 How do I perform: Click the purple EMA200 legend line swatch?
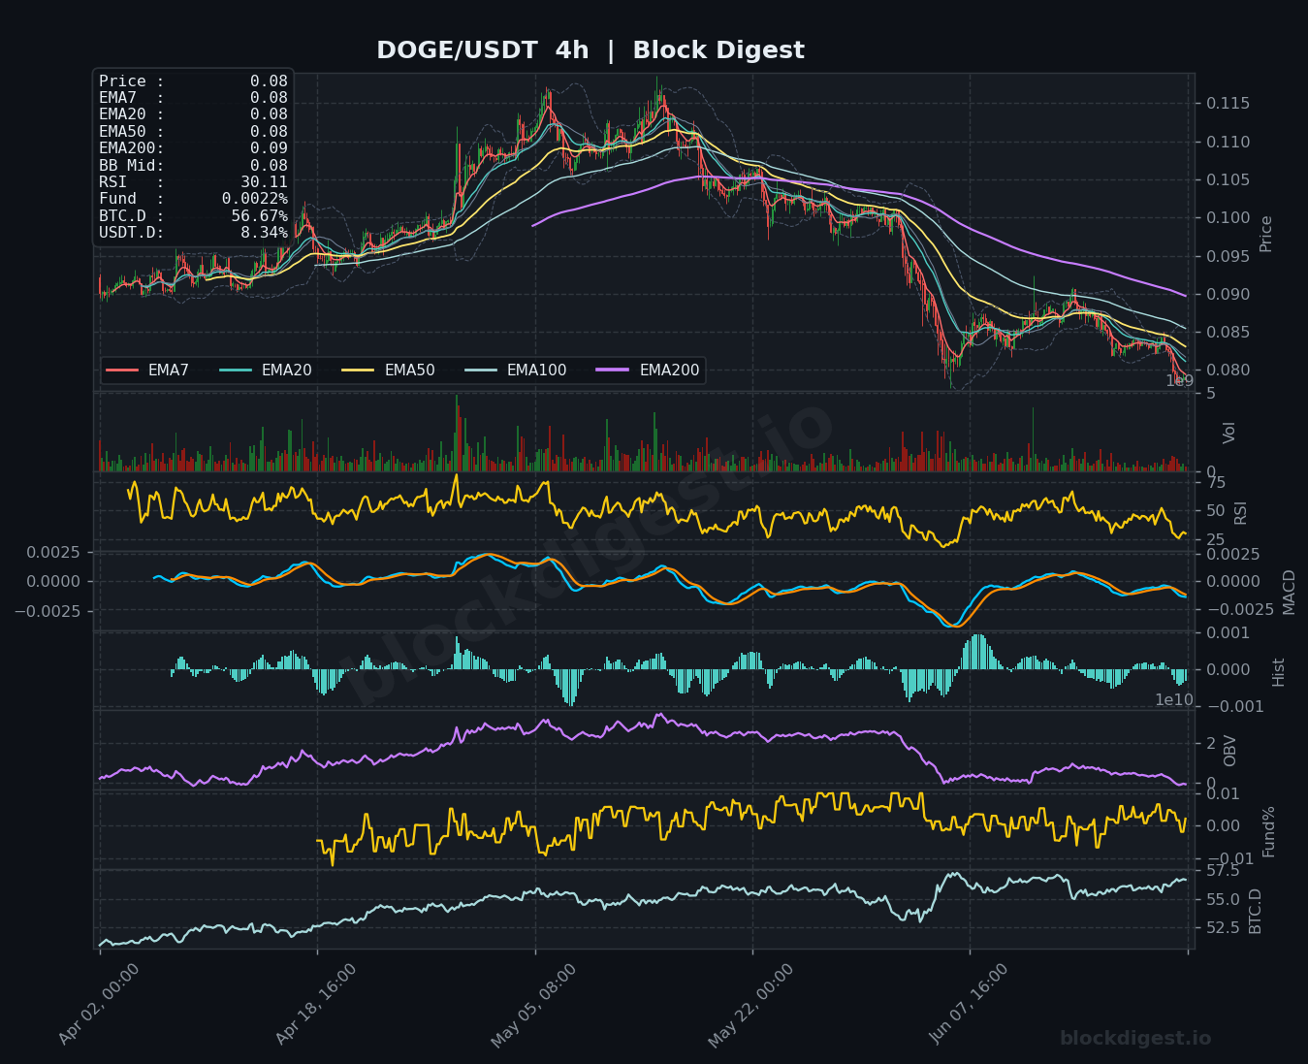pos(614,371)
